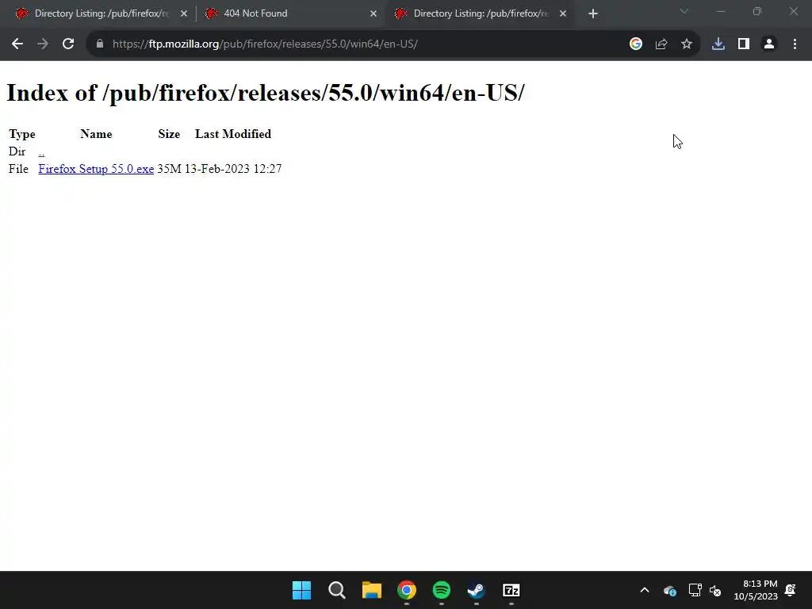
Task: Open File Explorer from the taskbar
Action: pos(372,590)
